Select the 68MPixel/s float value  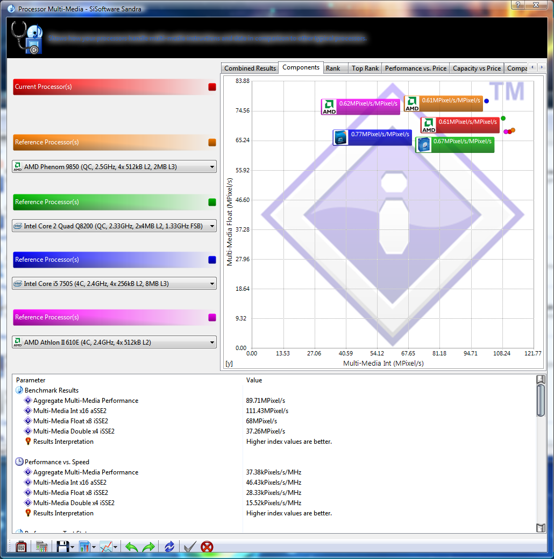pyautogui.click(x=261, y=421)
